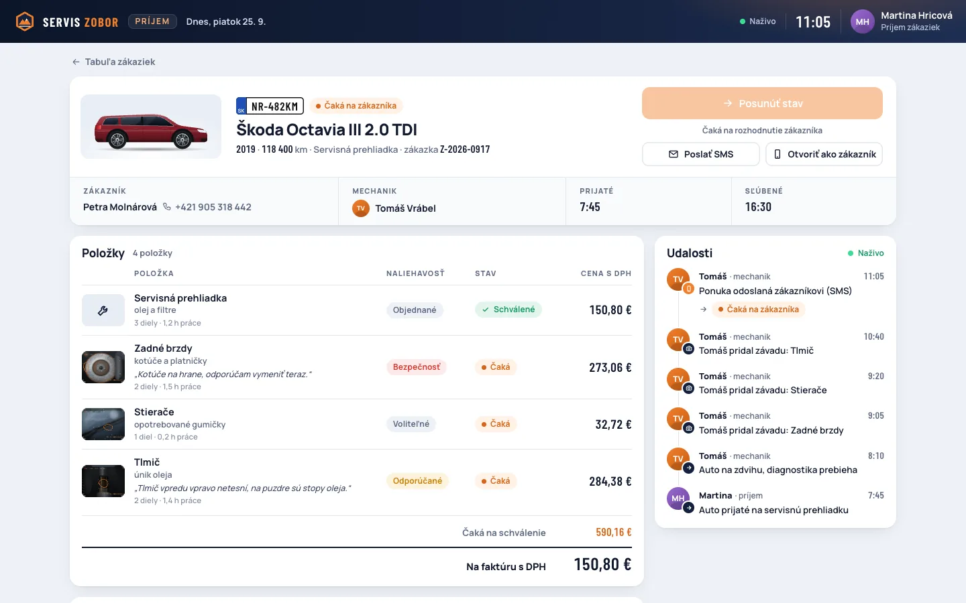Click the Schválené status badge
Image resolution: width=966 pixels, height=603 pixels.
click(x=508, y=310)
